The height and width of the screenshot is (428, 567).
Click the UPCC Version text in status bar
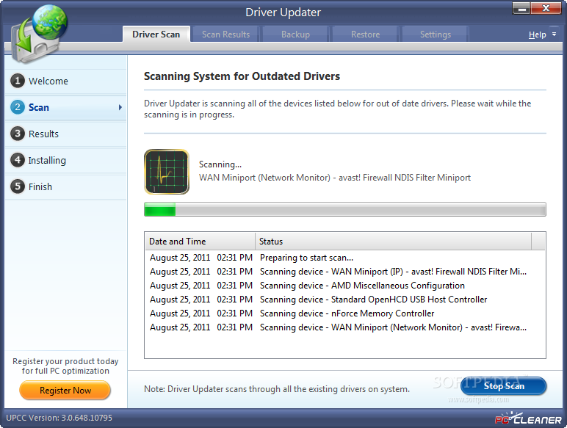point(59,418)
